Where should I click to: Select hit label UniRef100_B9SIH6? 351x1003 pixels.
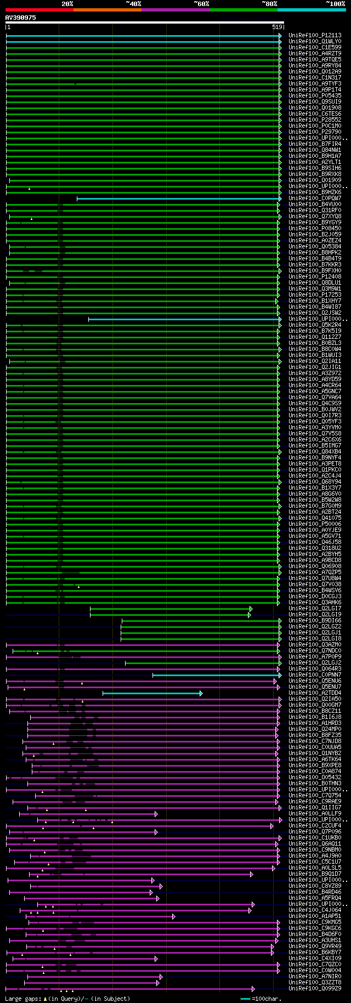pos(315,168)
